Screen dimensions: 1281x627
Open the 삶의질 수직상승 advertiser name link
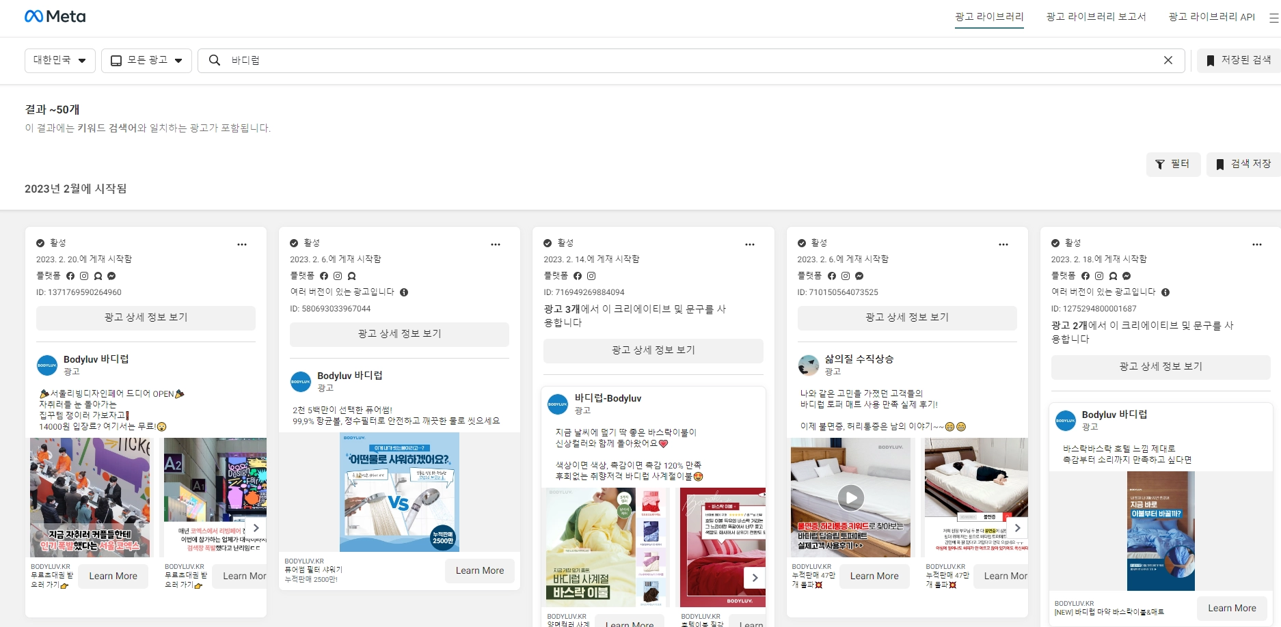(859, 359)
